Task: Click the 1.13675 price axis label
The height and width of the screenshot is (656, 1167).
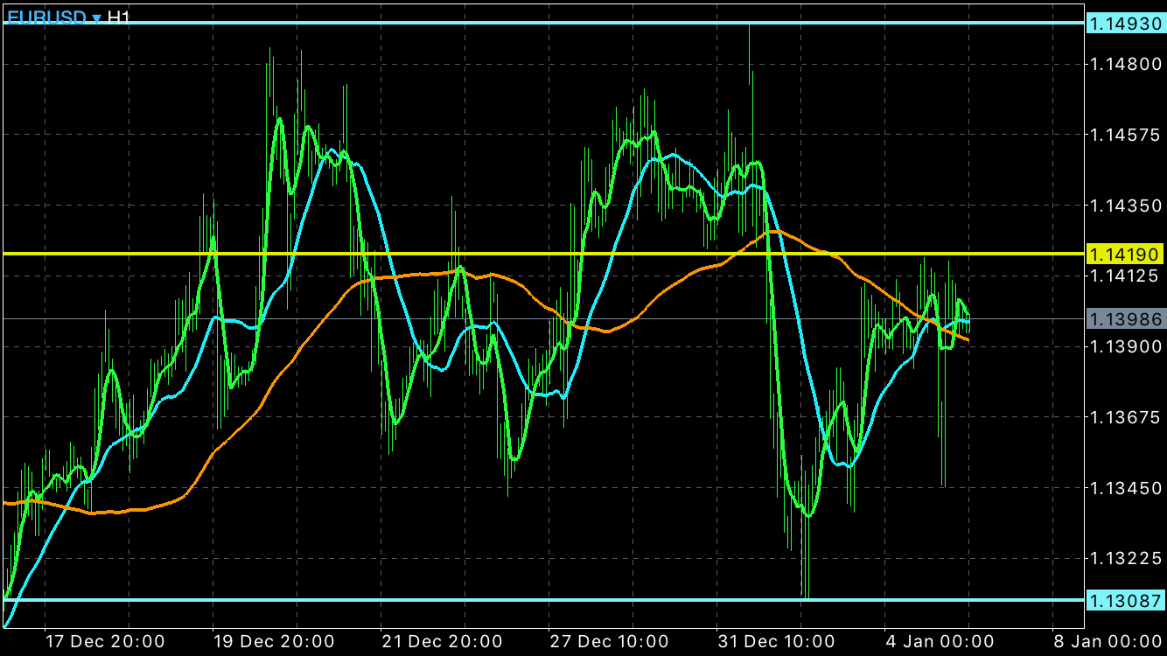Action: point(1125,416)
